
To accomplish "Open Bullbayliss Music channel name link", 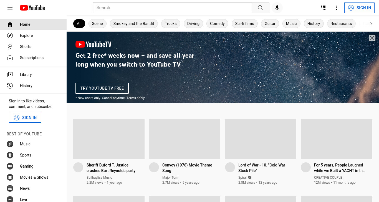I will point(99,178).
